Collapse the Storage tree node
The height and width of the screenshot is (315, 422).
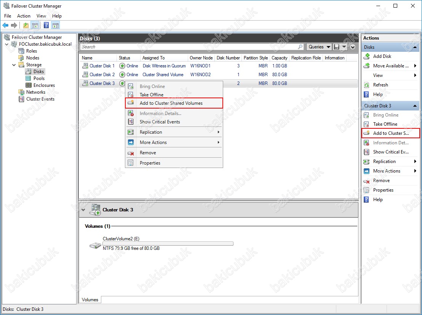pos(14,65)
